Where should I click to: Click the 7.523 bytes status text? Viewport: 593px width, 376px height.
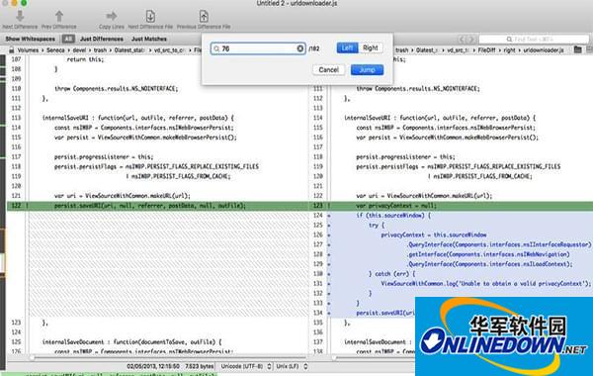(200, 366)
